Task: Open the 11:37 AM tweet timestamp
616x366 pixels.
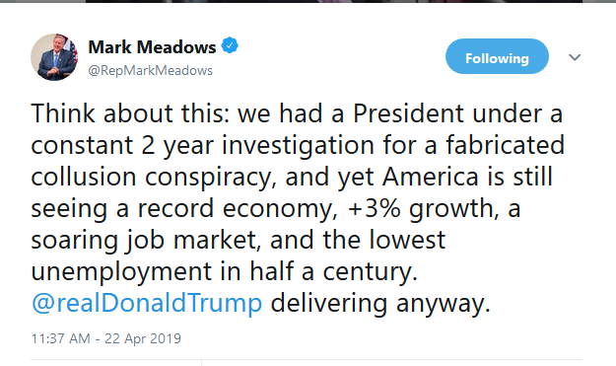Action: click(60, 338)
